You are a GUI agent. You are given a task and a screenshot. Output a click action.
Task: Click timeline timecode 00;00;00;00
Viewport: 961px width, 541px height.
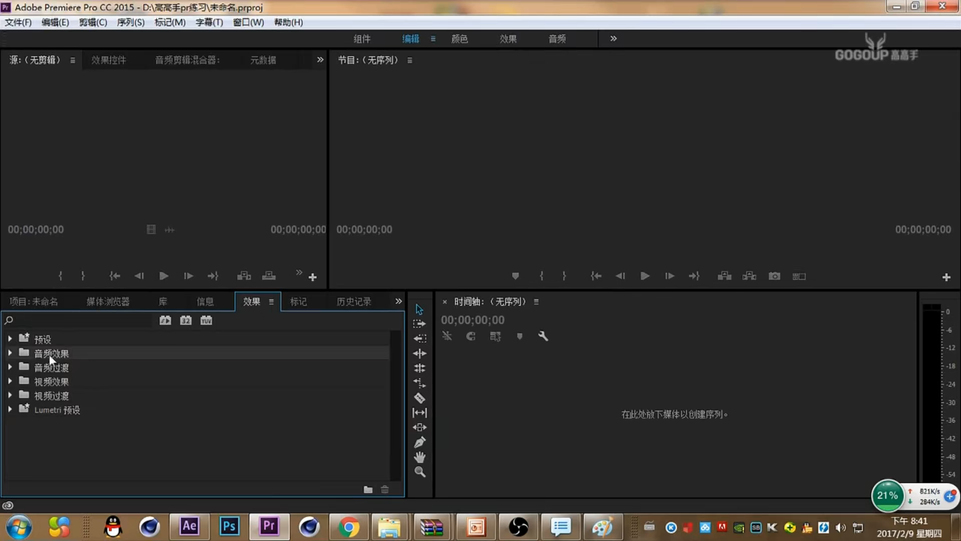tap(472, 320)
